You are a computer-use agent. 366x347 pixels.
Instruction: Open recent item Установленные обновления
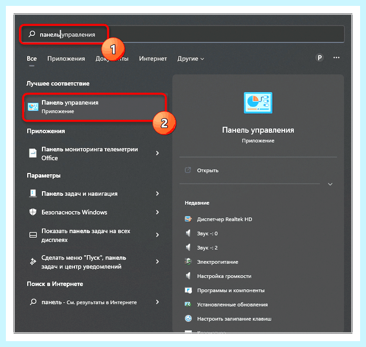[233, 305]
